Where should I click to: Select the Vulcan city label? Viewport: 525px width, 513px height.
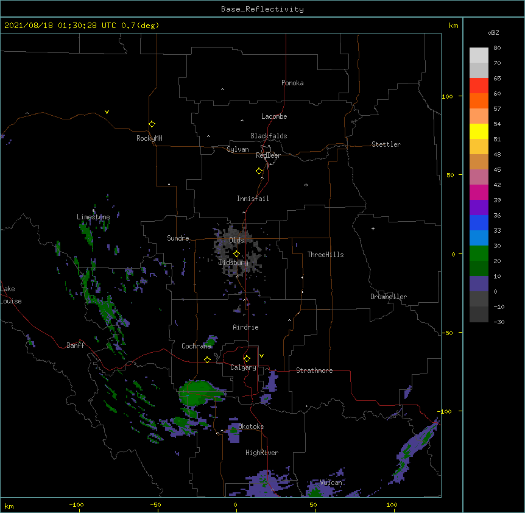(x=331, y=483)
